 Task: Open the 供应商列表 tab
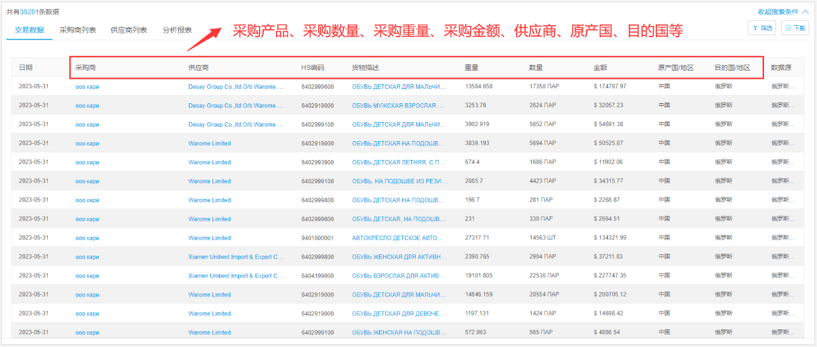click(129, 30)
